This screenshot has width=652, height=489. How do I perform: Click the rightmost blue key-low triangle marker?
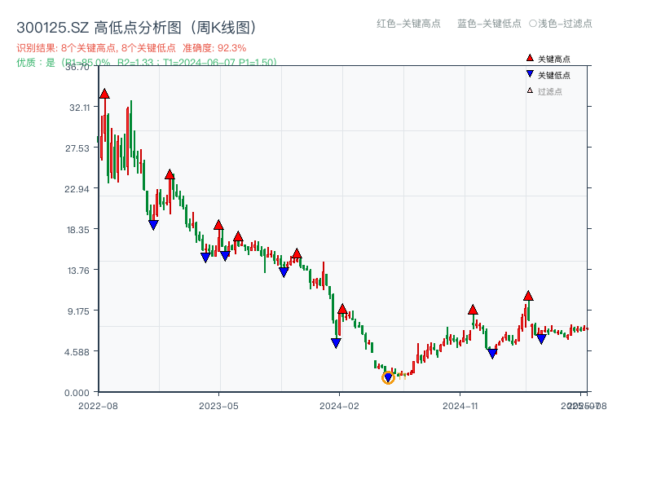pyautogui.click(x=540, y=338)
